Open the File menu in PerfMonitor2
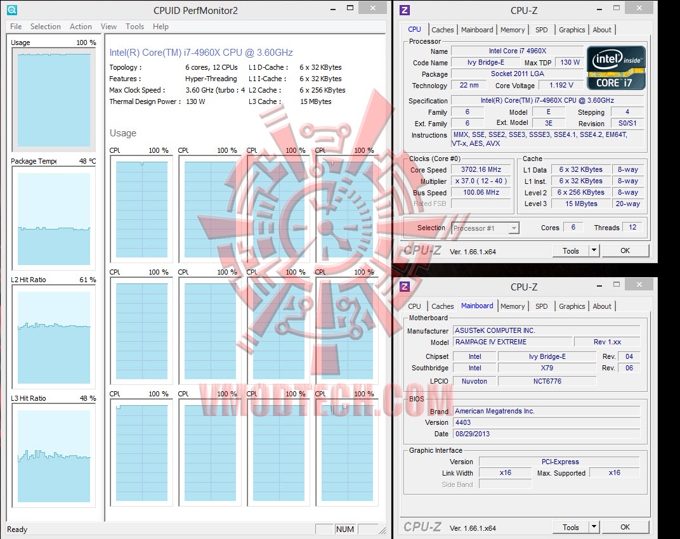Screen dimensions: 680x539 [16, 27]
